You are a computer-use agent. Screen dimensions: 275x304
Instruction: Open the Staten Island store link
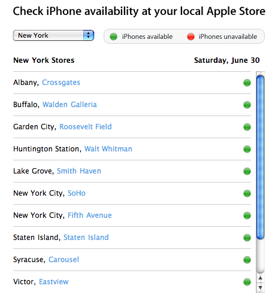coord(86,238)
